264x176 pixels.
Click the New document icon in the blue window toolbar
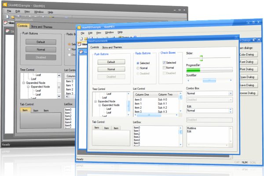tap(81, 39)
